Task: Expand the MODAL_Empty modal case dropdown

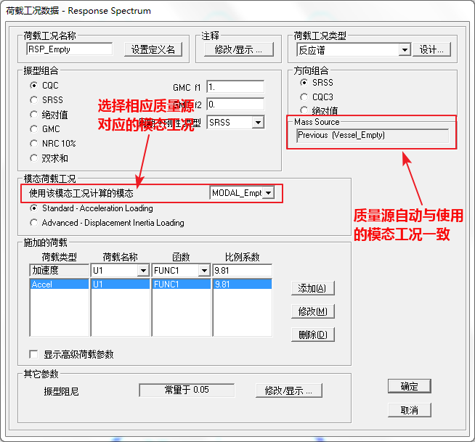Action: (268, 193)
